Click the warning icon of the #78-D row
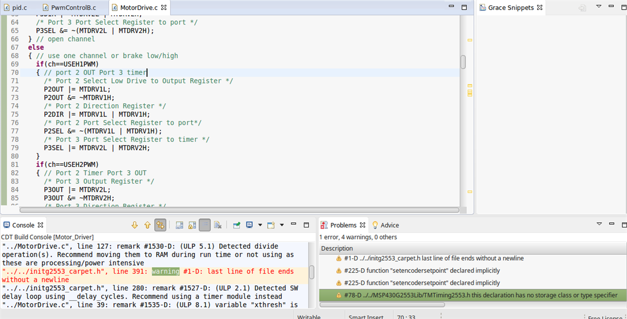Image resolution: width=627 pixels, height=319 pixels. pyautogui.click(x=339, y=295)
